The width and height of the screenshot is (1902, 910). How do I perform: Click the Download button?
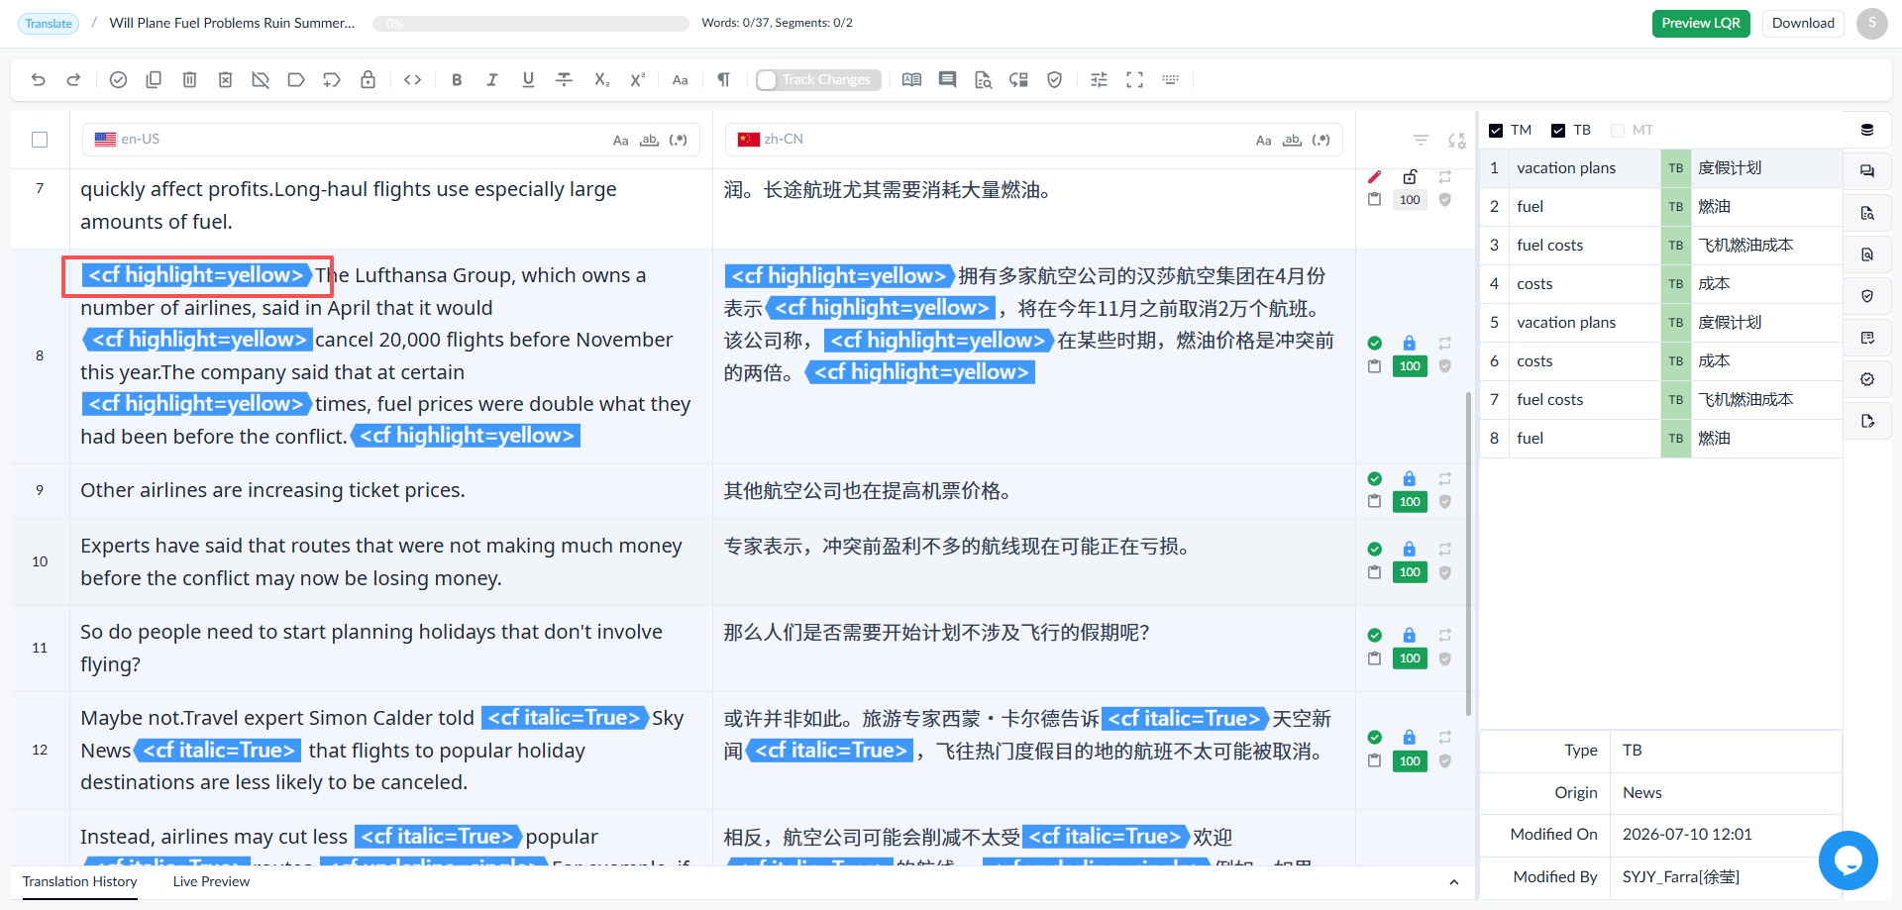(1803, 24)
